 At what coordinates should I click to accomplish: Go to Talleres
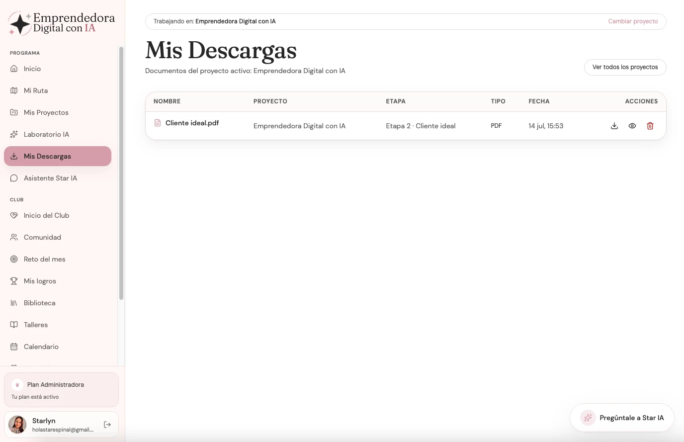[58, 325]
